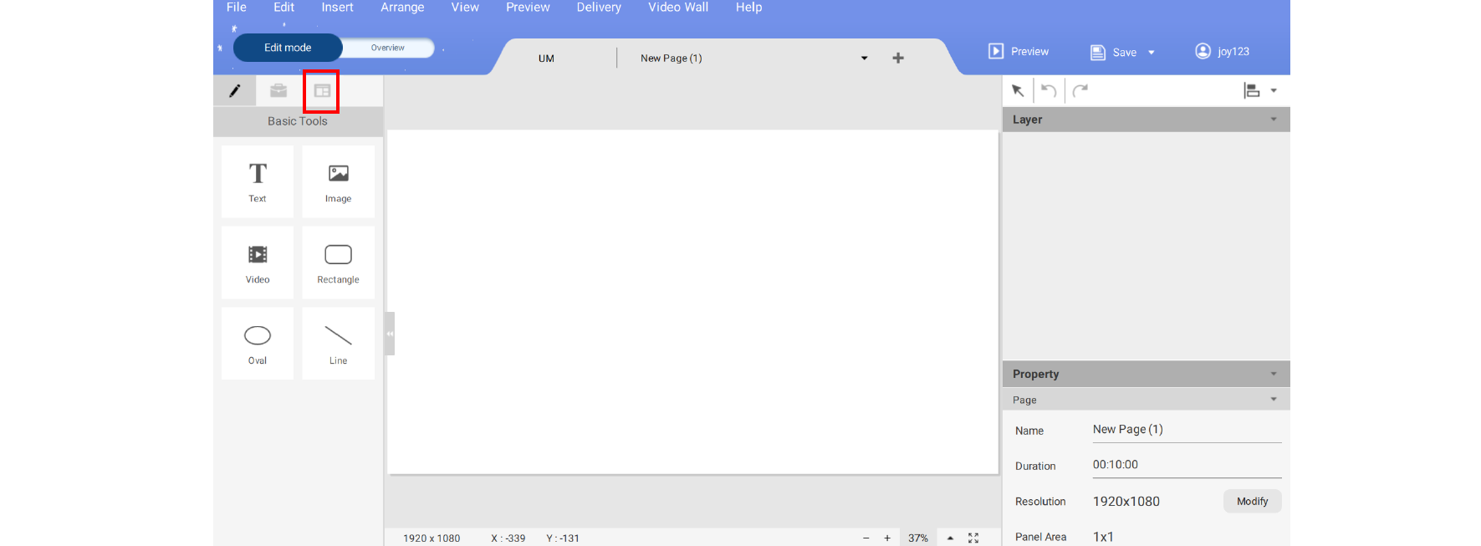Open the Save dropdown arrow
Viewport: 1481px width, 546px height.
[1152, 53]
